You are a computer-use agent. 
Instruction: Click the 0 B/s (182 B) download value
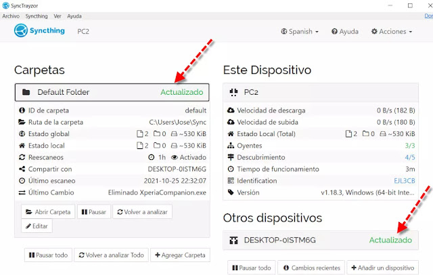point(396,110)
